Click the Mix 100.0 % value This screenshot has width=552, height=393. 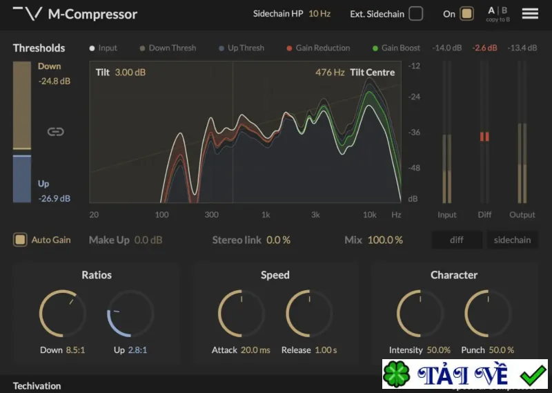[x=385, y=240]
